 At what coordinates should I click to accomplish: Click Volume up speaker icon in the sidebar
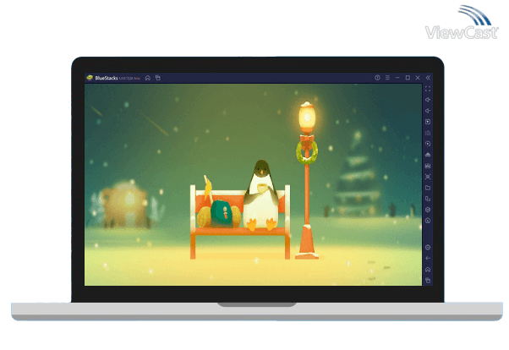point(428,100)
